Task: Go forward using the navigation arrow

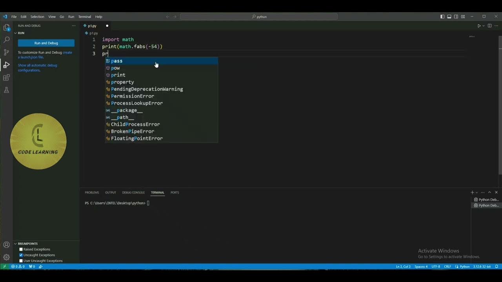Action: point(175,16)
